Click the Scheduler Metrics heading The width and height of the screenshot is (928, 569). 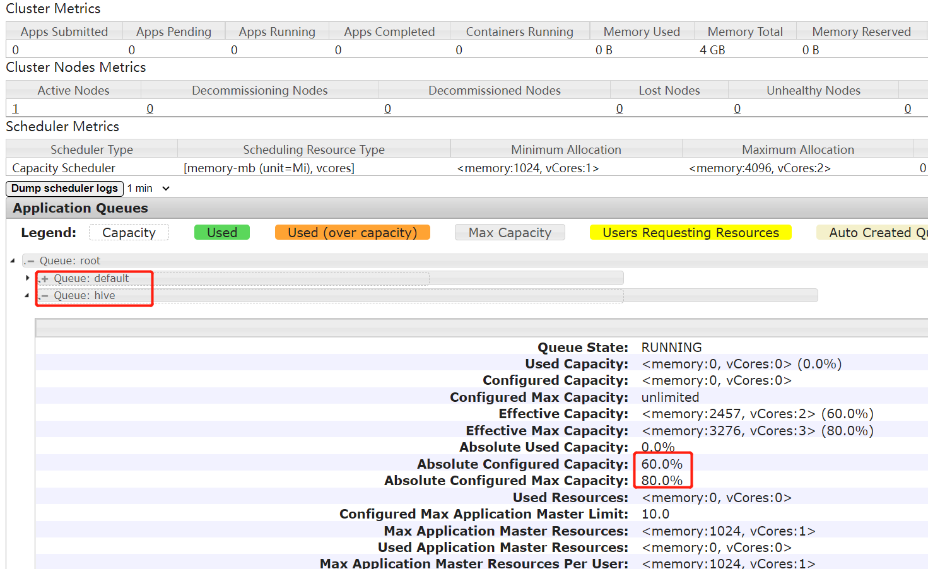(x=62, y=126)
